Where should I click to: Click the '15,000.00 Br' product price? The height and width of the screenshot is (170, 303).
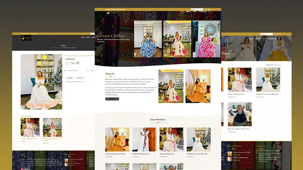coord(70,59)
